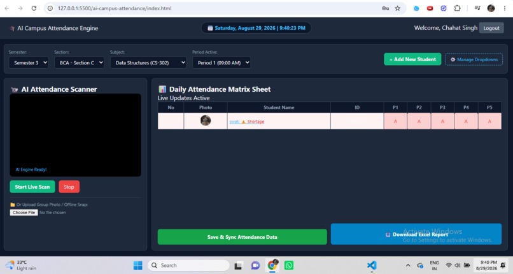Stop the live scan

[x=69, y=187]
